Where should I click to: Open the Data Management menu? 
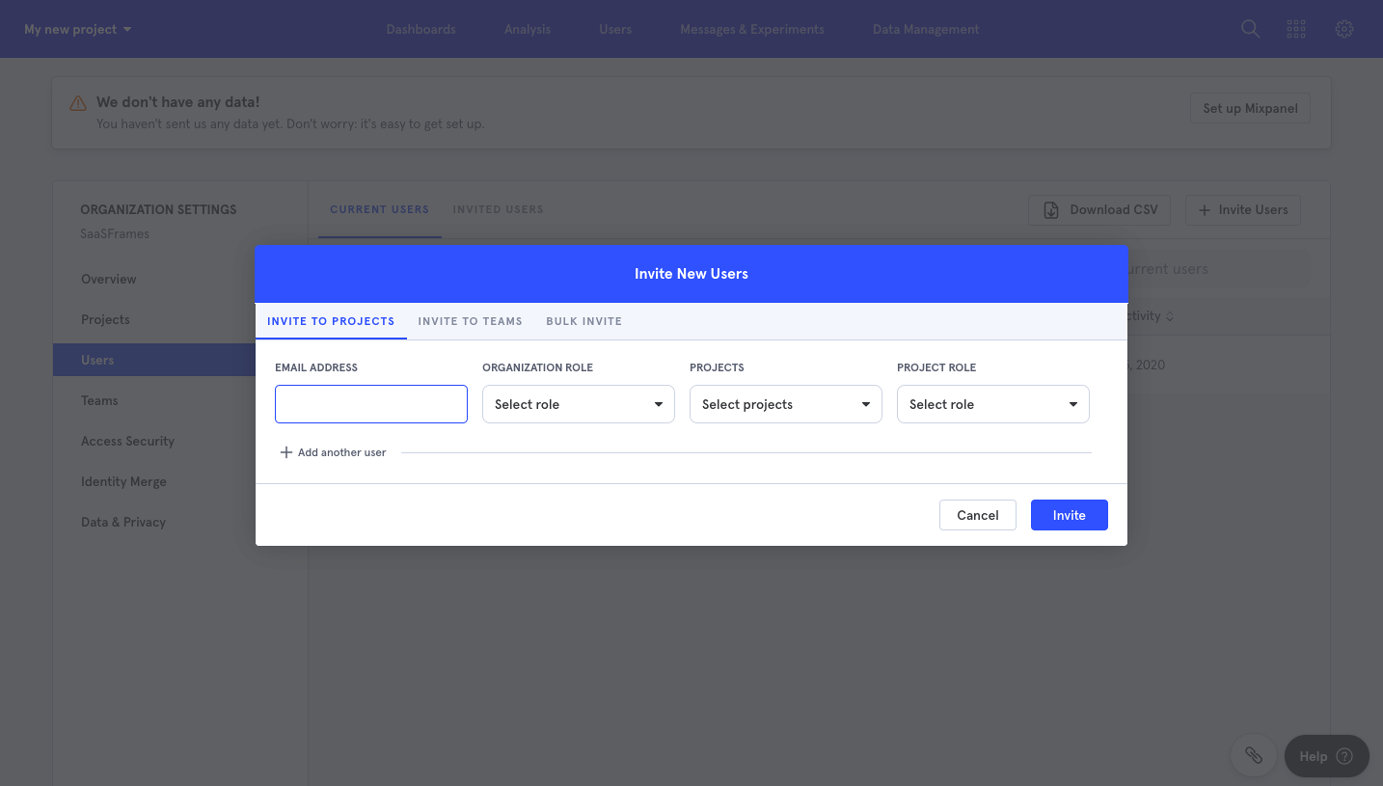click(x=926, y=29)
